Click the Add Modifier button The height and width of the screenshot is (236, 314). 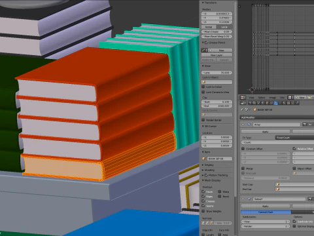[277, 117]
